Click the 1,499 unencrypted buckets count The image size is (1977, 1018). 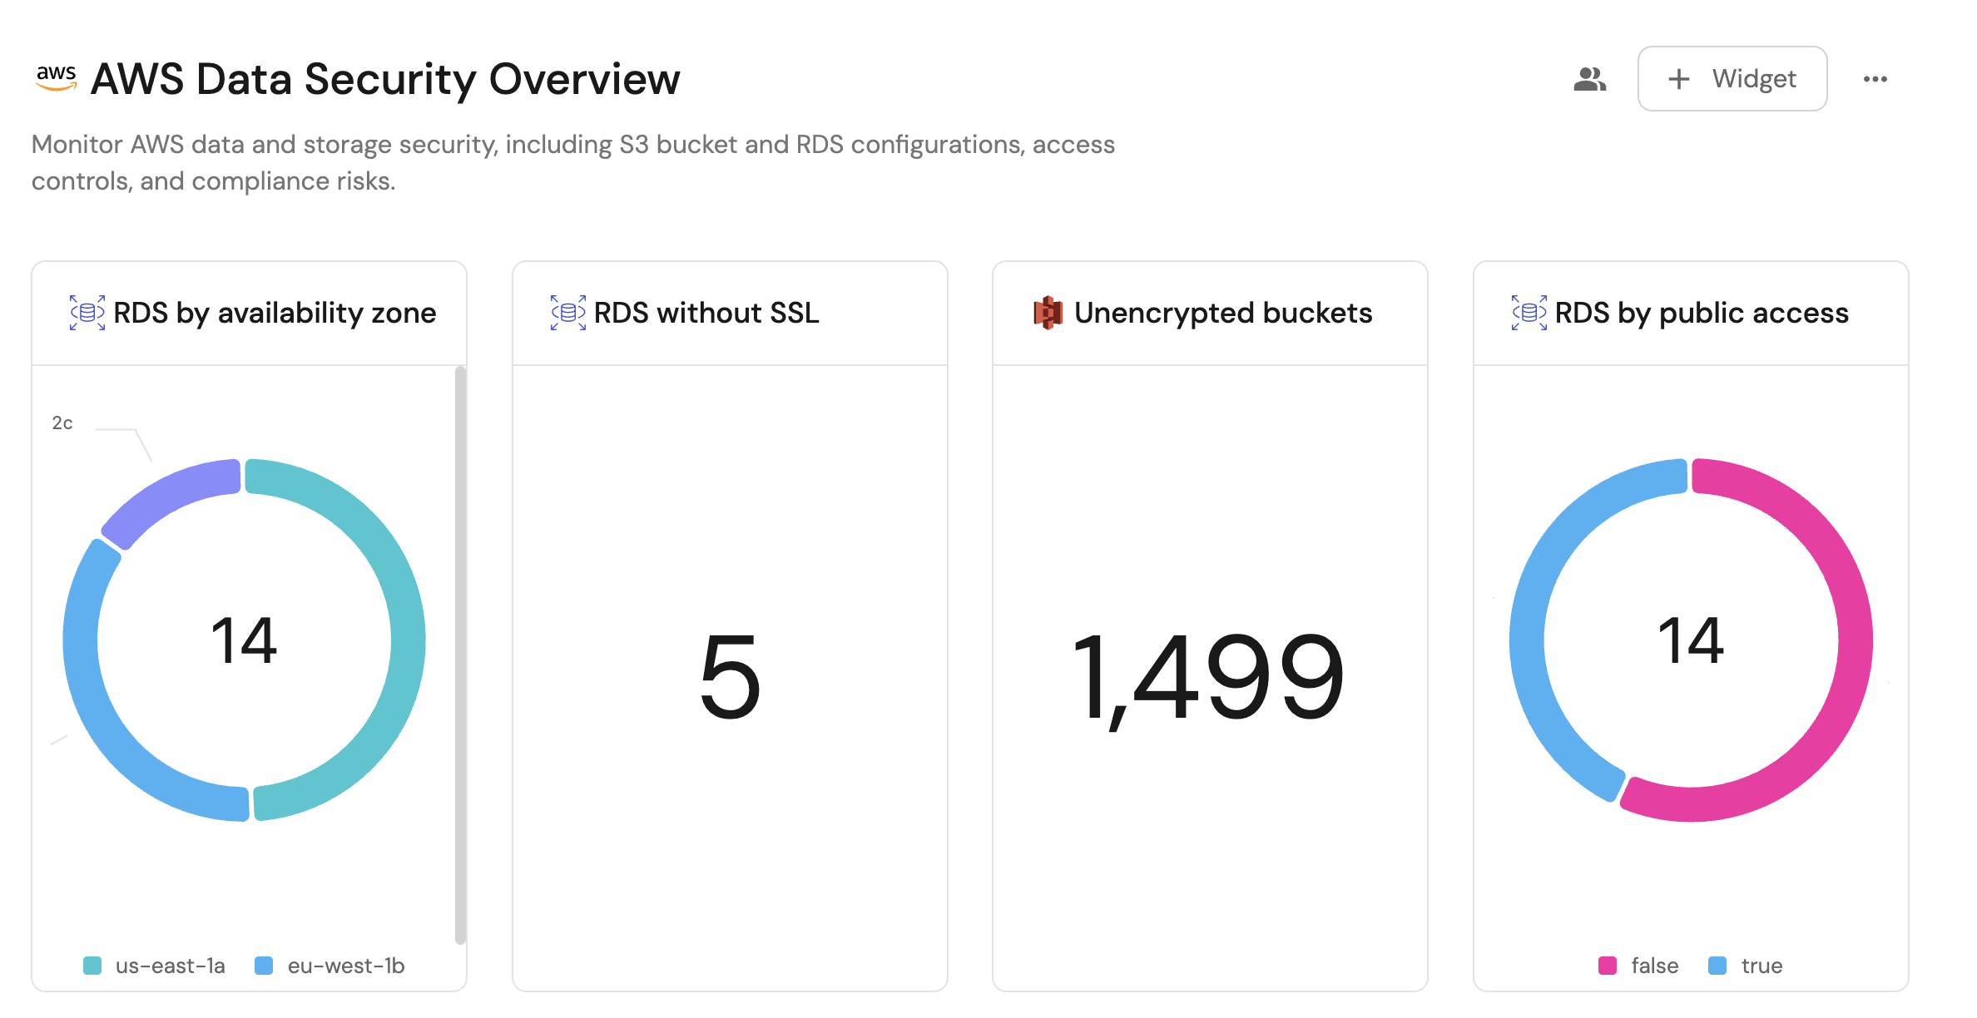point(1209,675)
